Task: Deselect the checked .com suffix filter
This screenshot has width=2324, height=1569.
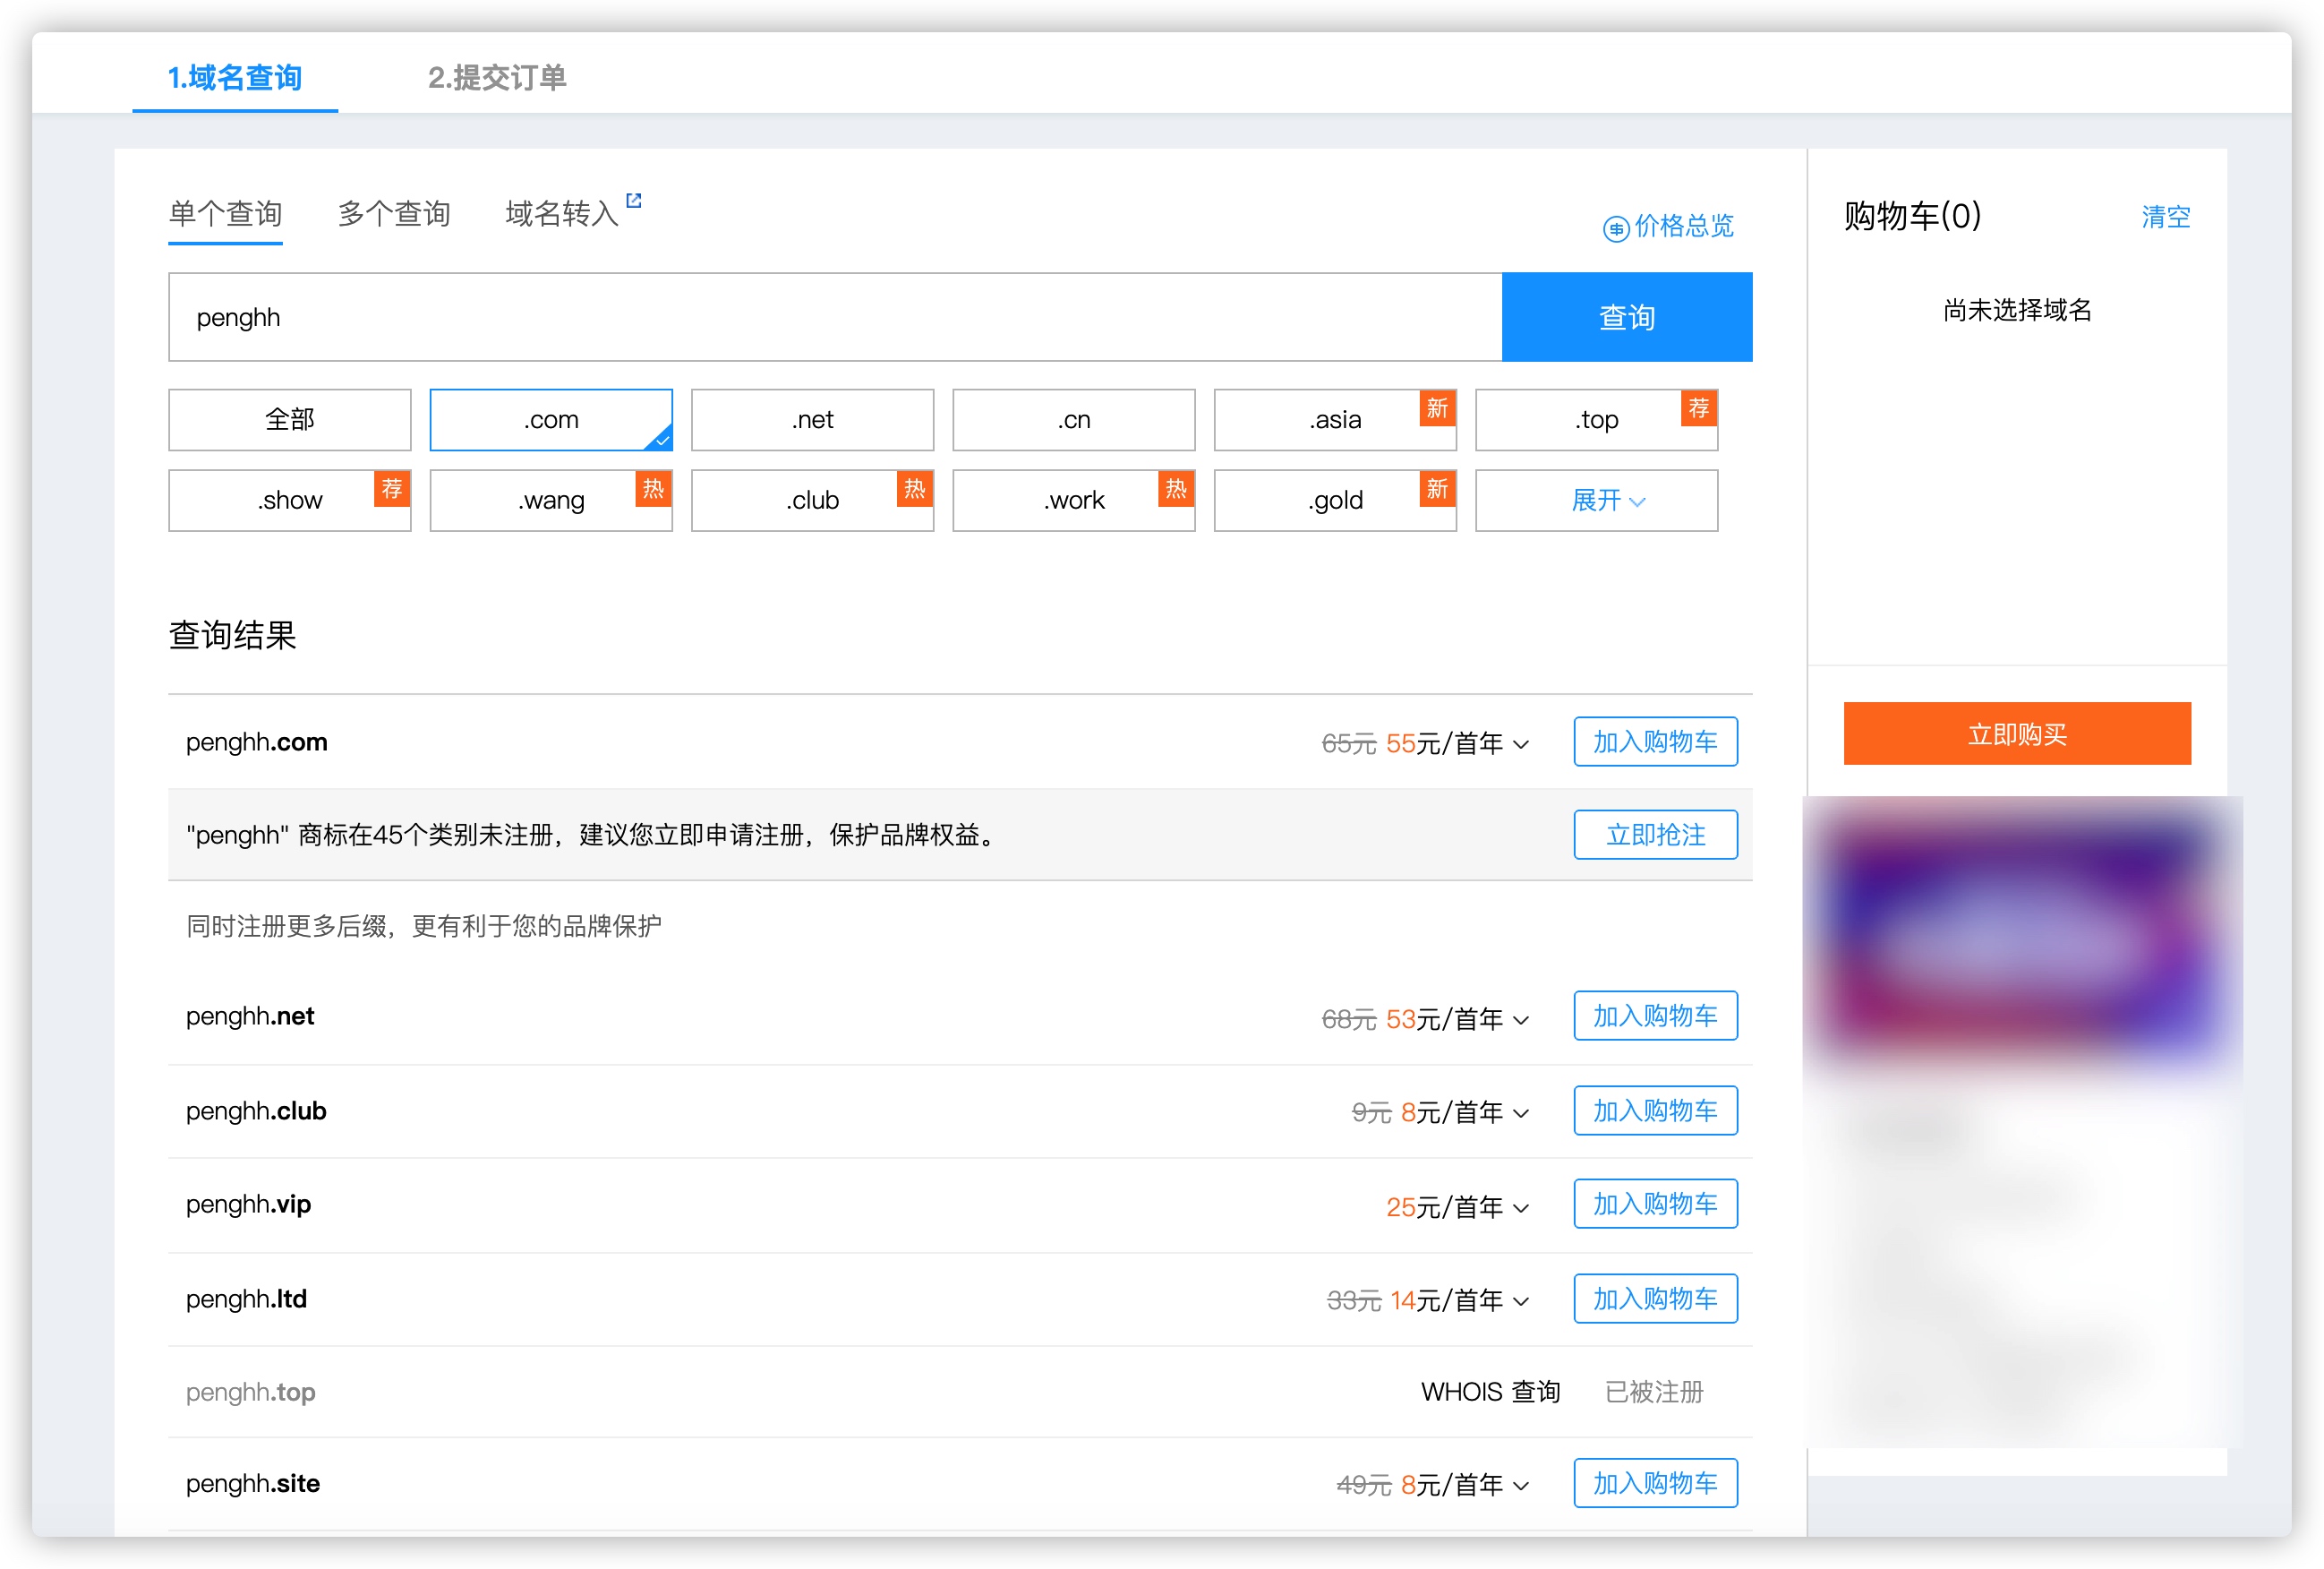Action: click(550, 419)
